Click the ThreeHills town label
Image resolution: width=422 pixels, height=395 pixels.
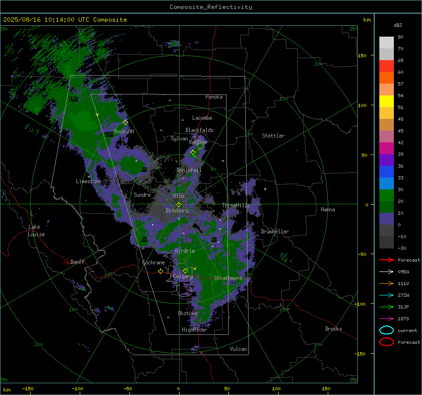tap(236, 205)
